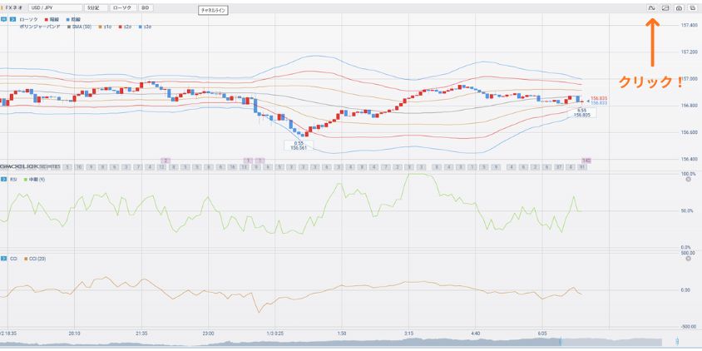
Task: Click the blue arrow icon next to ローソク legend
Action: [x=12, y=18]
